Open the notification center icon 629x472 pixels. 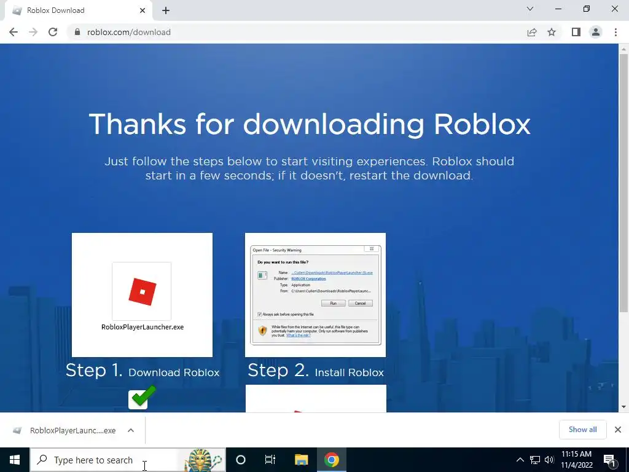610,460
